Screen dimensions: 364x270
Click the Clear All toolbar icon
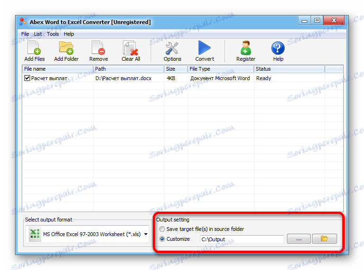(x=130, y=48)
